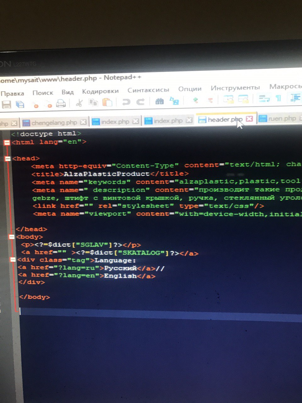Click the Save All toolbar icon

tap(20, 105)
